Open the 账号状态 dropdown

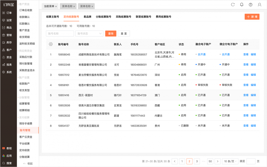[89, 34]
